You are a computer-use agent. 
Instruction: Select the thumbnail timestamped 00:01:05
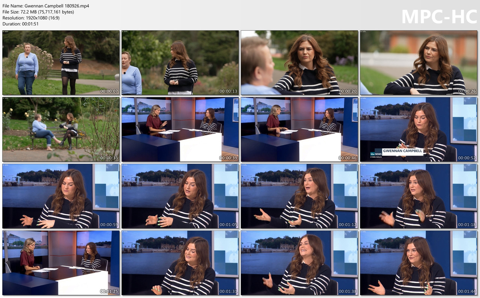click(180, 196)
